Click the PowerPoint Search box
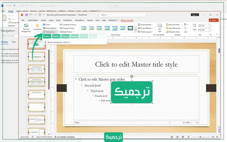The width and height of the screenshot is (227, 142). click(x=121, y=15)
